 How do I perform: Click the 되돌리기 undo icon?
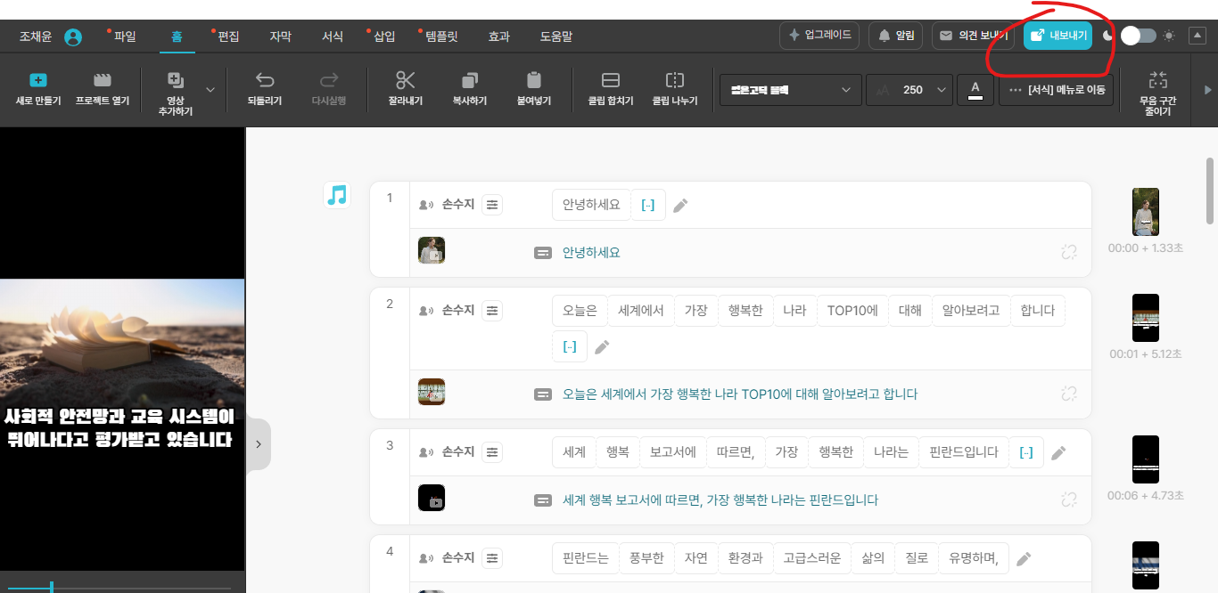[x=265, y=79]
